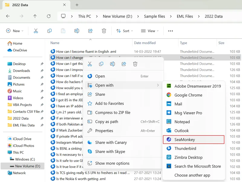
Task: Open Downloads in the navigation pane
Action: click(21, 71)
